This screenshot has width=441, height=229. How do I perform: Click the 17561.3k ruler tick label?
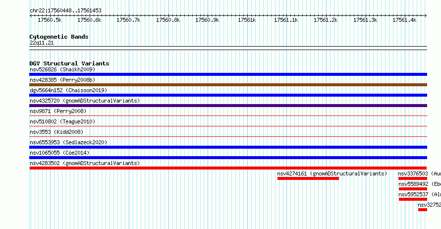365,20
